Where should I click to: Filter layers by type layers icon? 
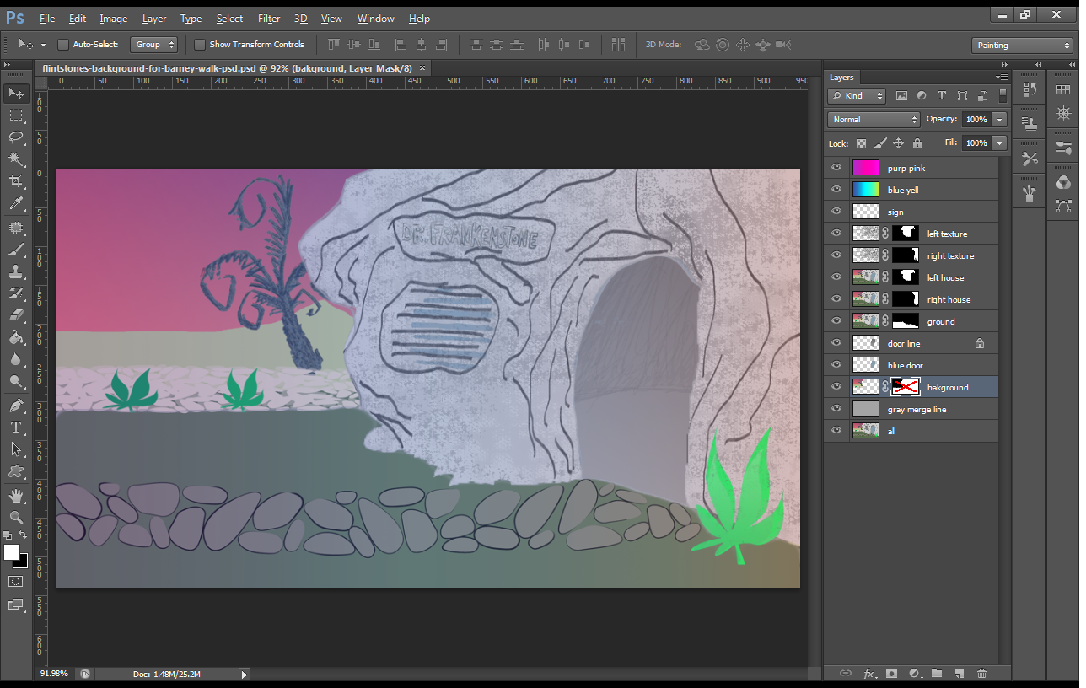click(x=942, y=96)
